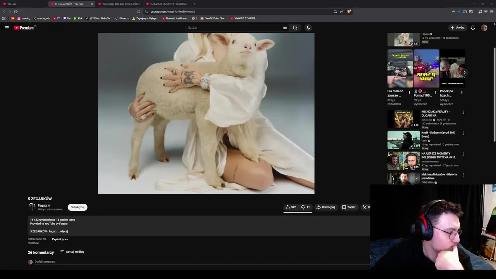Expand the description with '...więcej'
The width and height of the screenshot is (496, 279).
coord(63,231)
